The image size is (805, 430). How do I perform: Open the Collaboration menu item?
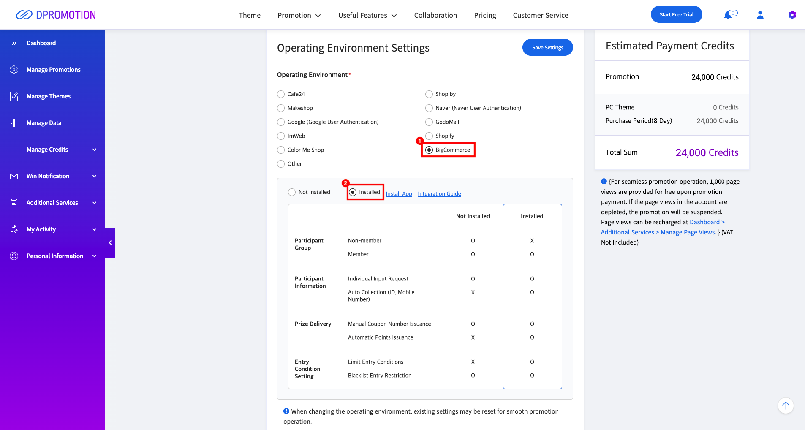[435, 15]
